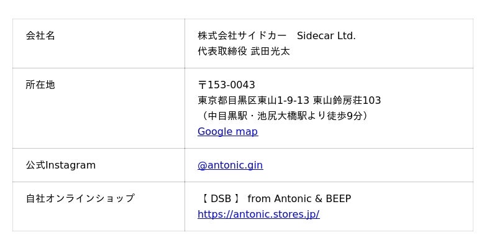Viewport: 497px width, 250px height.
Task: Visit the antonic.stores.jp shop URL
Action: tap(258, 215)
